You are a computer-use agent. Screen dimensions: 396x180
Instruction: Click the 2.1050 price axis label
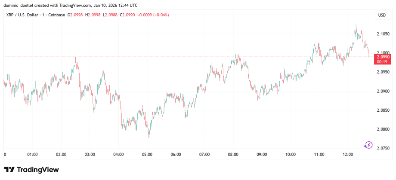(x=383, y=34)
